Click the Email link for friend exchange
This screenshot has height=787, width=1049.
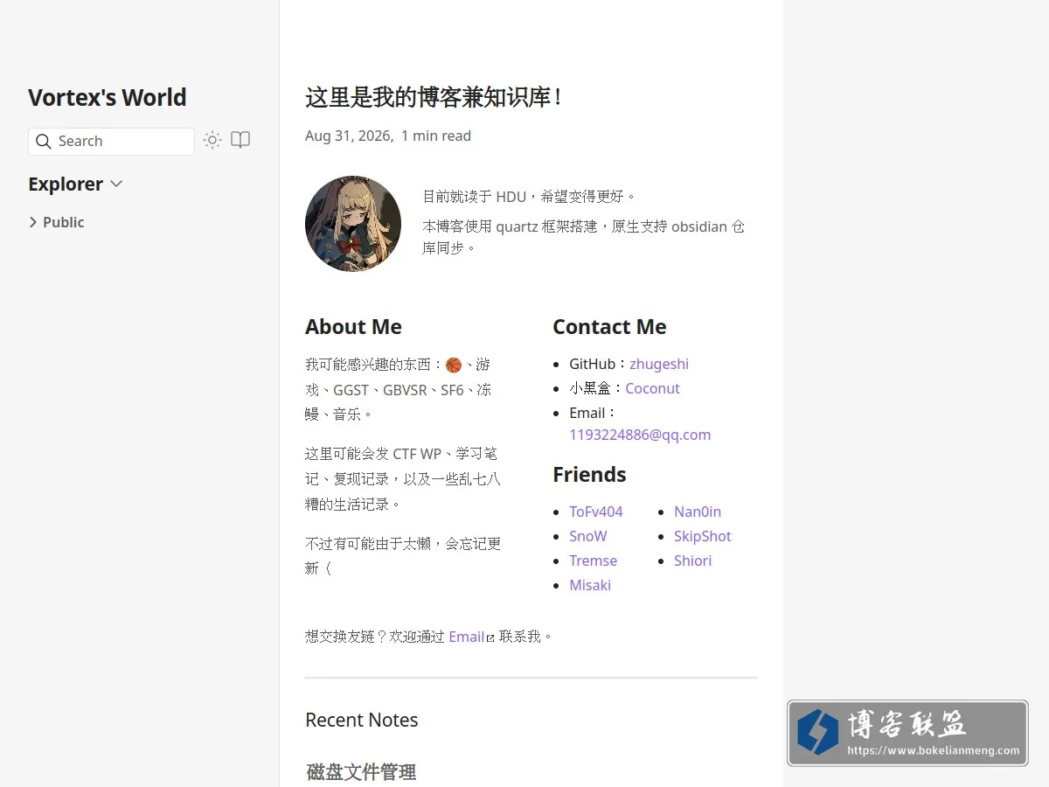(x=467, y=637)
